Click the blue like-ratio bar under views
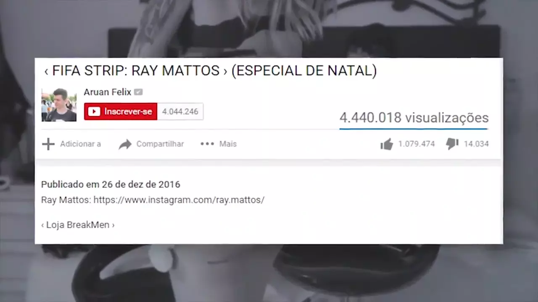Screen dimensions: 538x302 pyautogui.click(x=414, y=129)
